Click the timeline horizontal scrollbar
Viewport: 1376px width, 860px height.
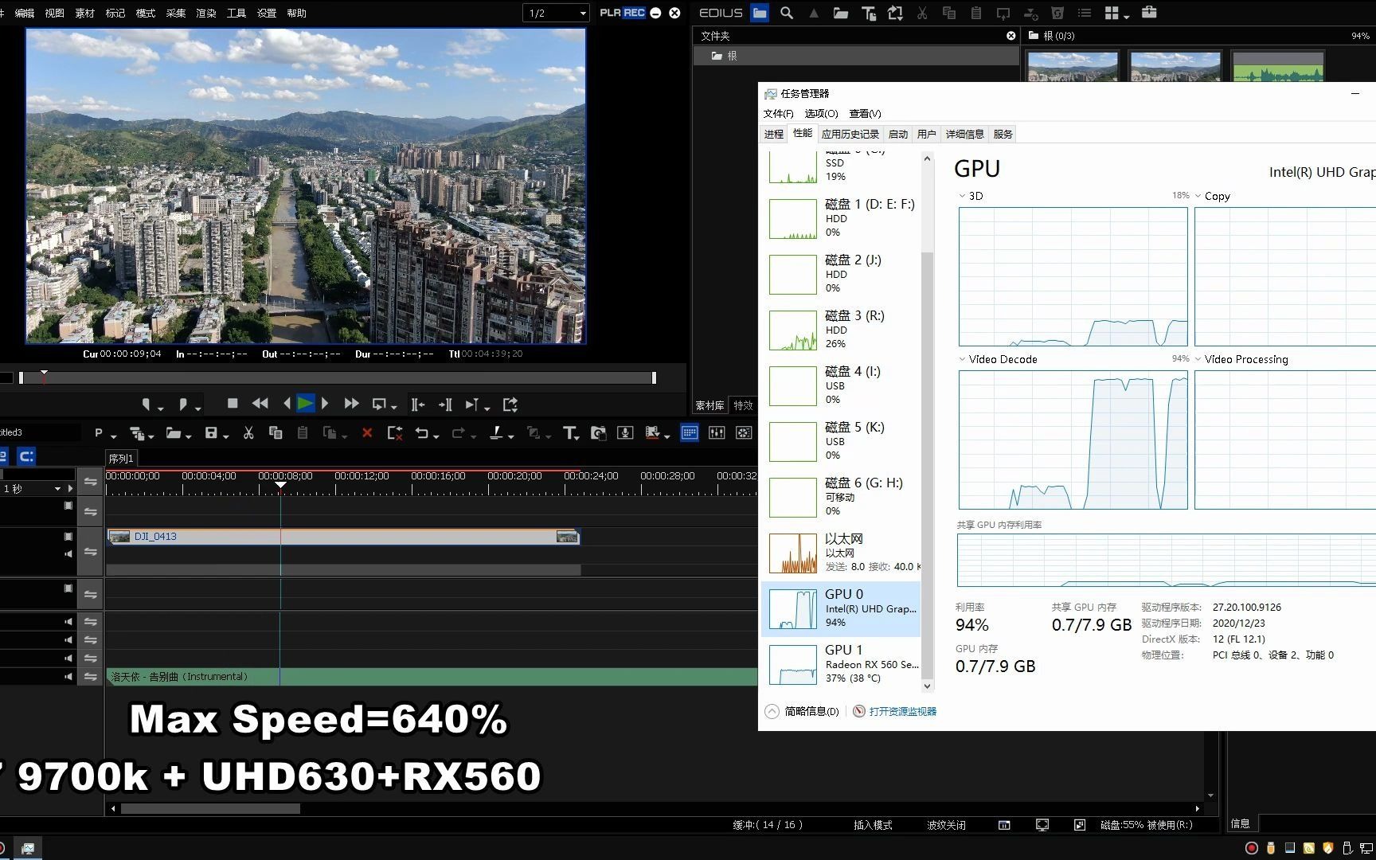pos(210,808)
